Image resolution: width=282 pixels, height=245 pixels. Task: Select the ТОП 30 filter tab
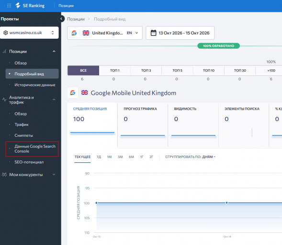click(x=240, y=70)
